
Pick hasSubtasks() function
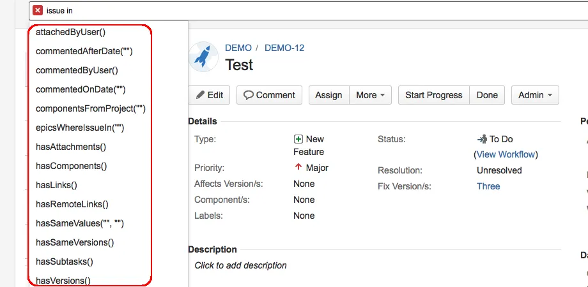(65, 261)
